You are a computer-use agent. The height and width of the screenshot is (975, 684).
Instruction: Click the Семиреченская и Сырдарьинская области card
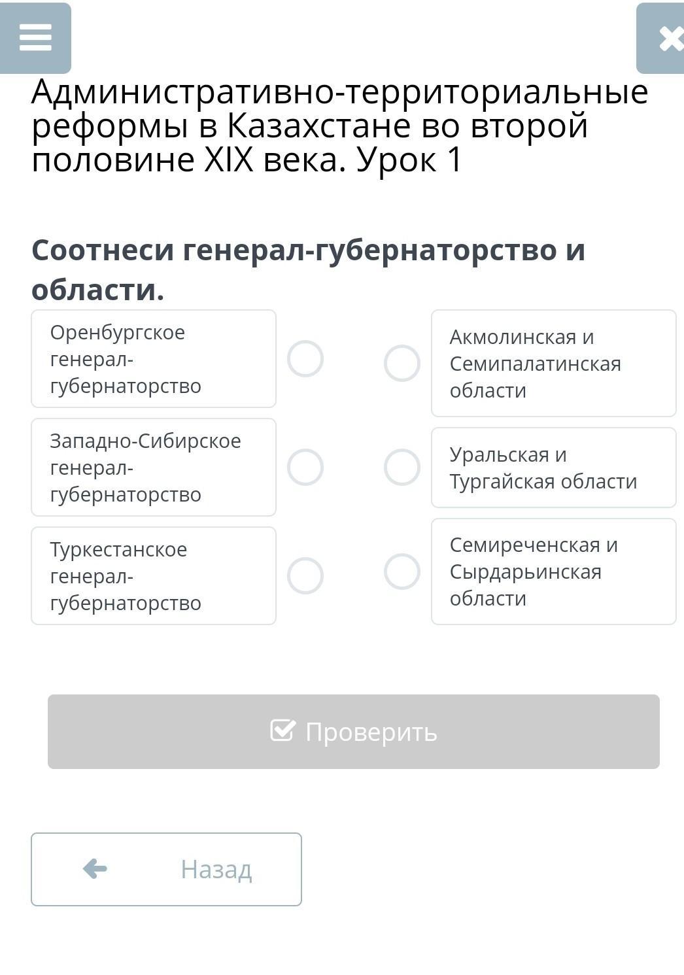tap(553, 572)
